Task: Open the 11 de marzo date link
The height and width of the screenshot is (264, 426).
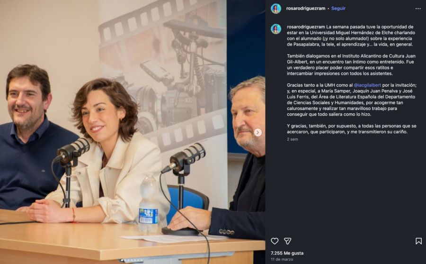Action: (x=282, y=259)
